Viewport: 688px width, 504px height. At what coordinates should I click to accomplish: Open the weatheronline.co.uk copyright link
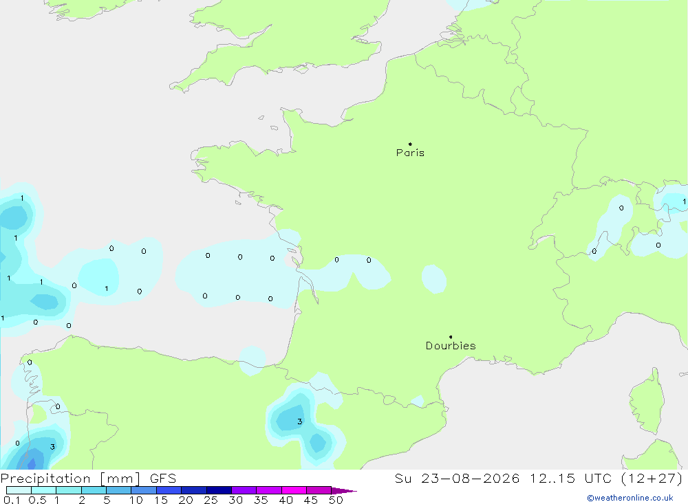tap(630, 498)
